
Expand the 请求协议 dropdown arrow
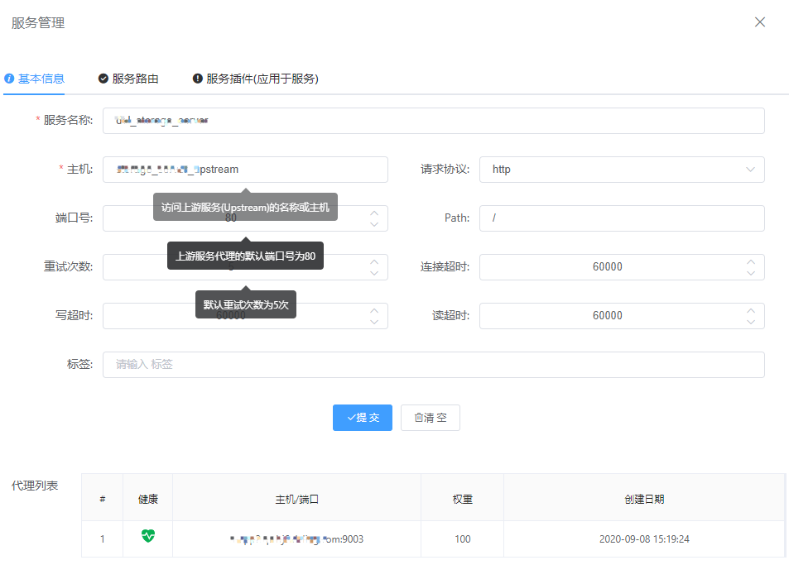[x=750, y=170]
